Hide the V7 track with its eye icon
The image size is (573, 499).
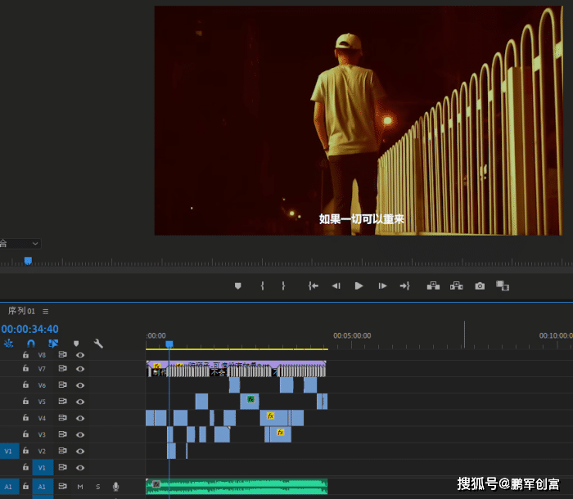(x=80, y=369)
